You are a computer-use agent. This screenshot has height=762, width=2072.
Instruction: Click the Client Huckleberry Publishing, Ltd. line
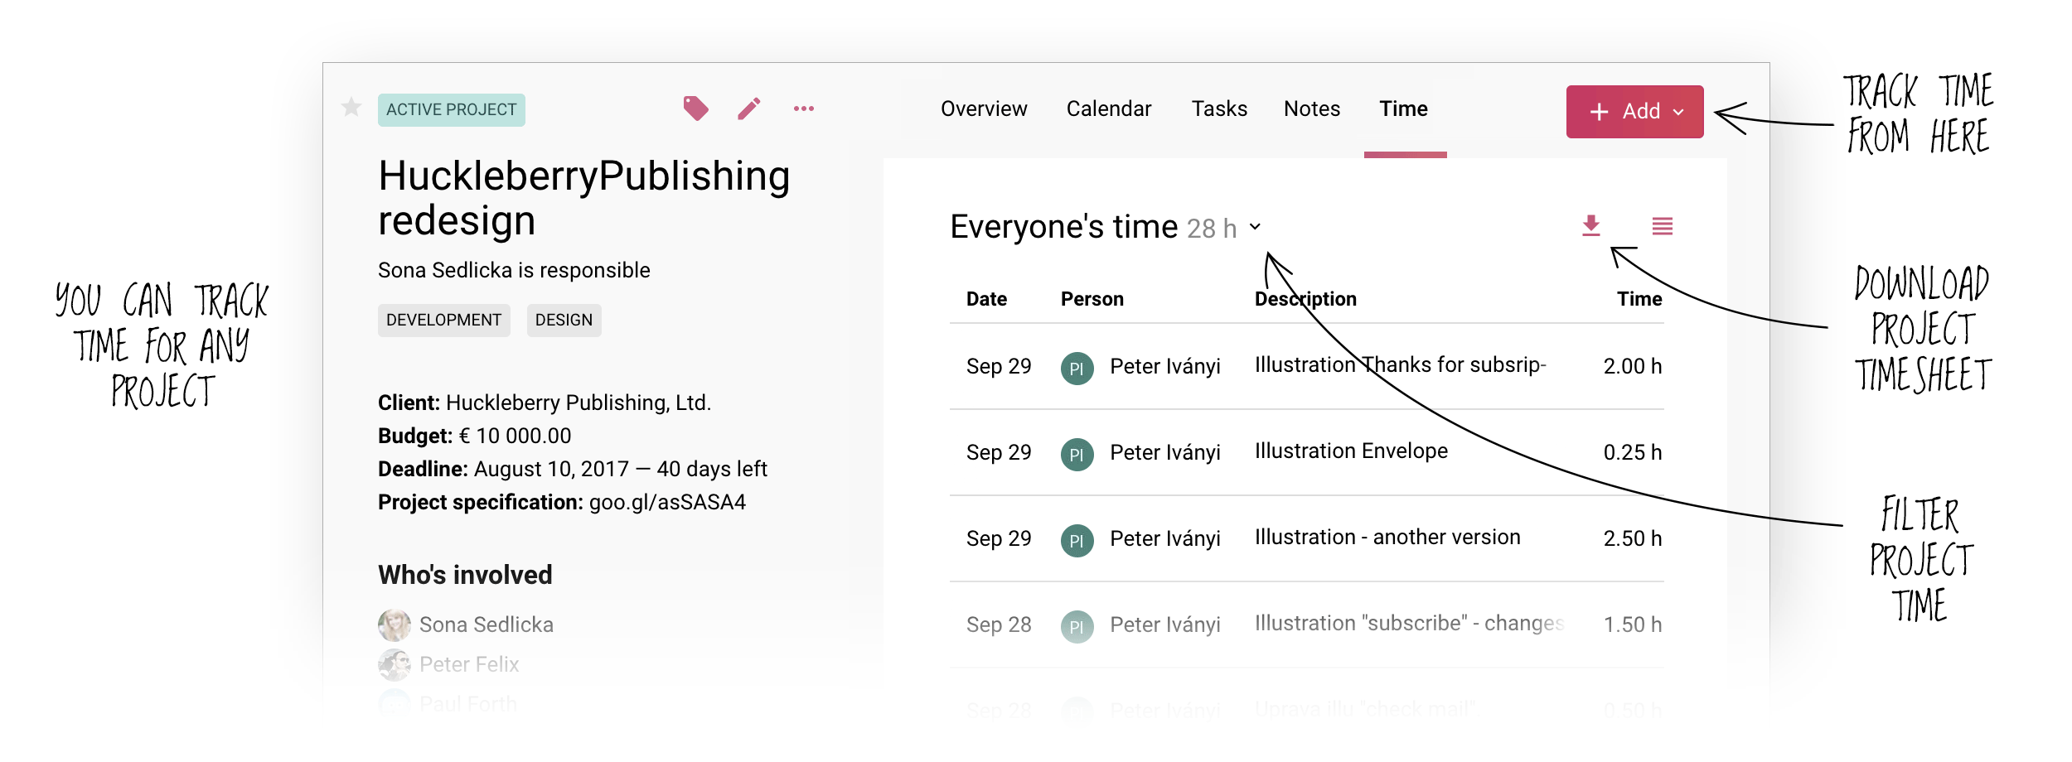click(545, 403)
